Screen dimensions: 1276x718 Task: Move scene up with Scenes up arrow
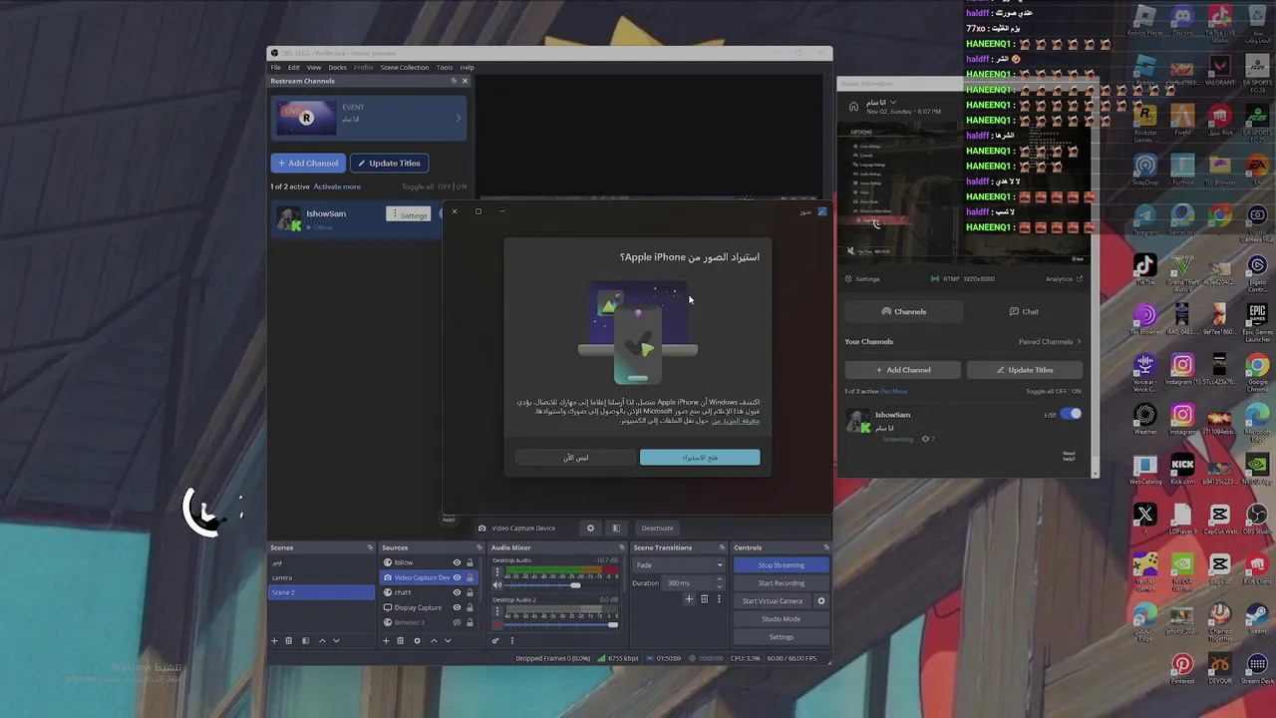point(322,640)
